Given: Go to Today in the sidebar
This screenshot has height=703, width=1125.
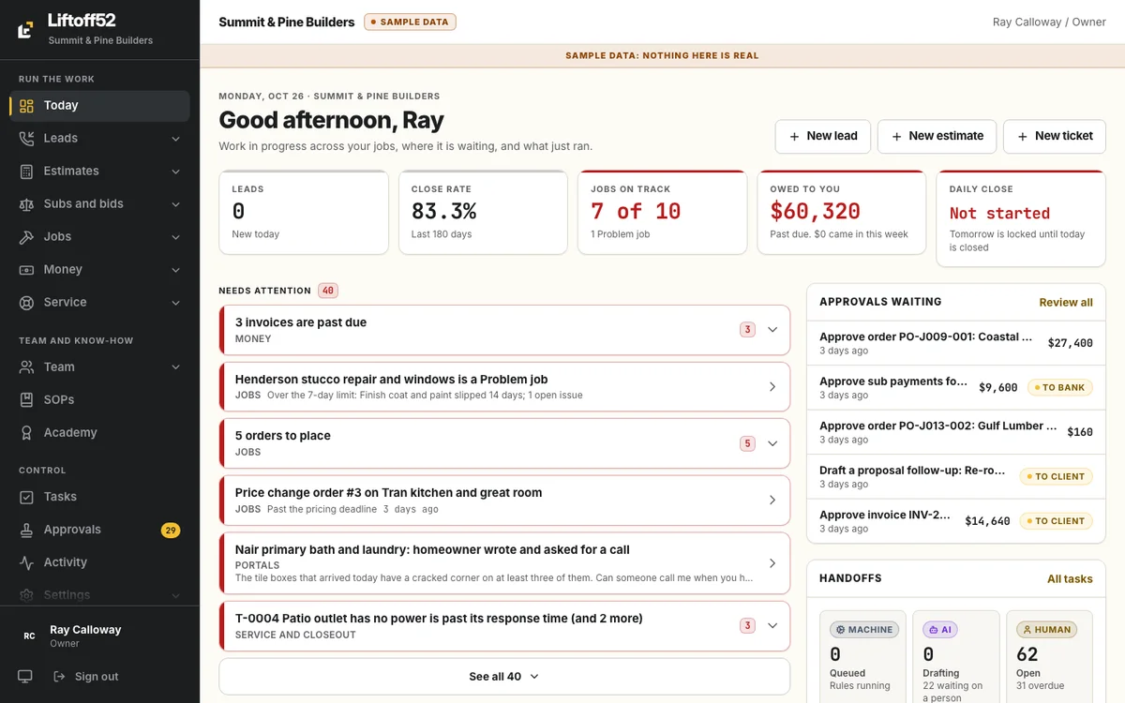Looking at the screenshot, I should (99, 106).
